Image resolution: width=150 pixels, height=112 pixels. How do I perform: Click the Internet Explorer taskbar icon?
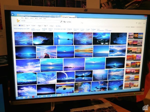point(59,95)
